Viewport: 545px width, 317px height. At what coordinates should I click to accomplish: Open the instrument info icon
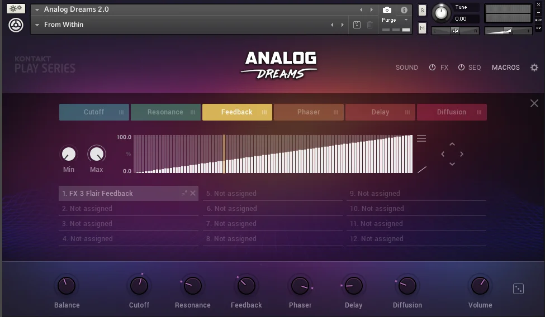(404, 9)
